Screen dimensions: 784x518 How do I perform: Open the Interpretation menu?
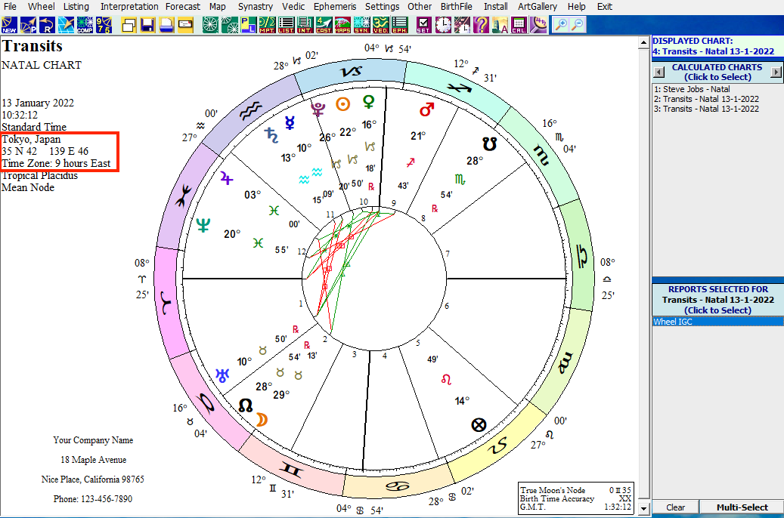pos(129,7)
